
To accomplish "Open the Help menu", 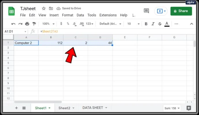I will point(124,15).
